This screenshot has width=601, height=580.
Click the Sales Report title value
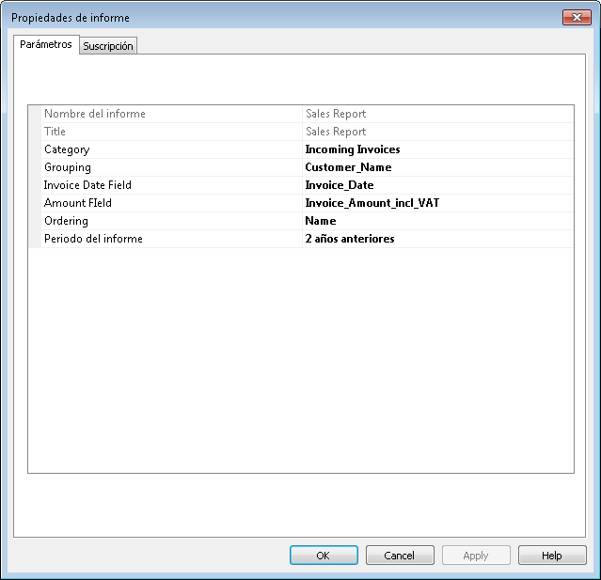(437, 132)
